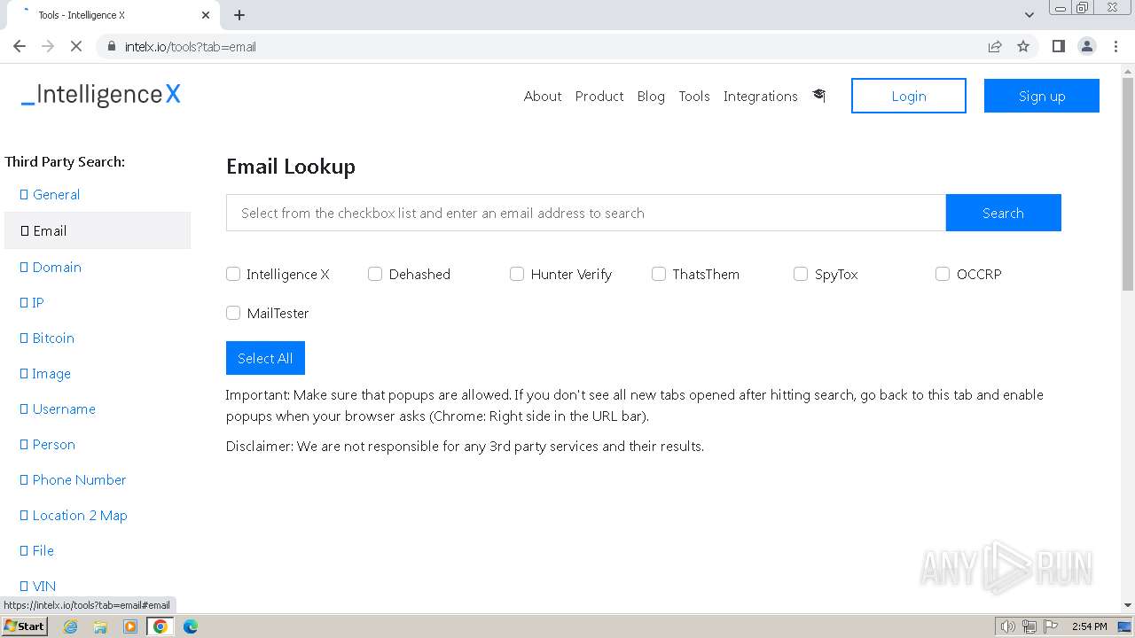
Task: Click the taskbar clock showing 2:54 PM
Action: (1089, 626)
